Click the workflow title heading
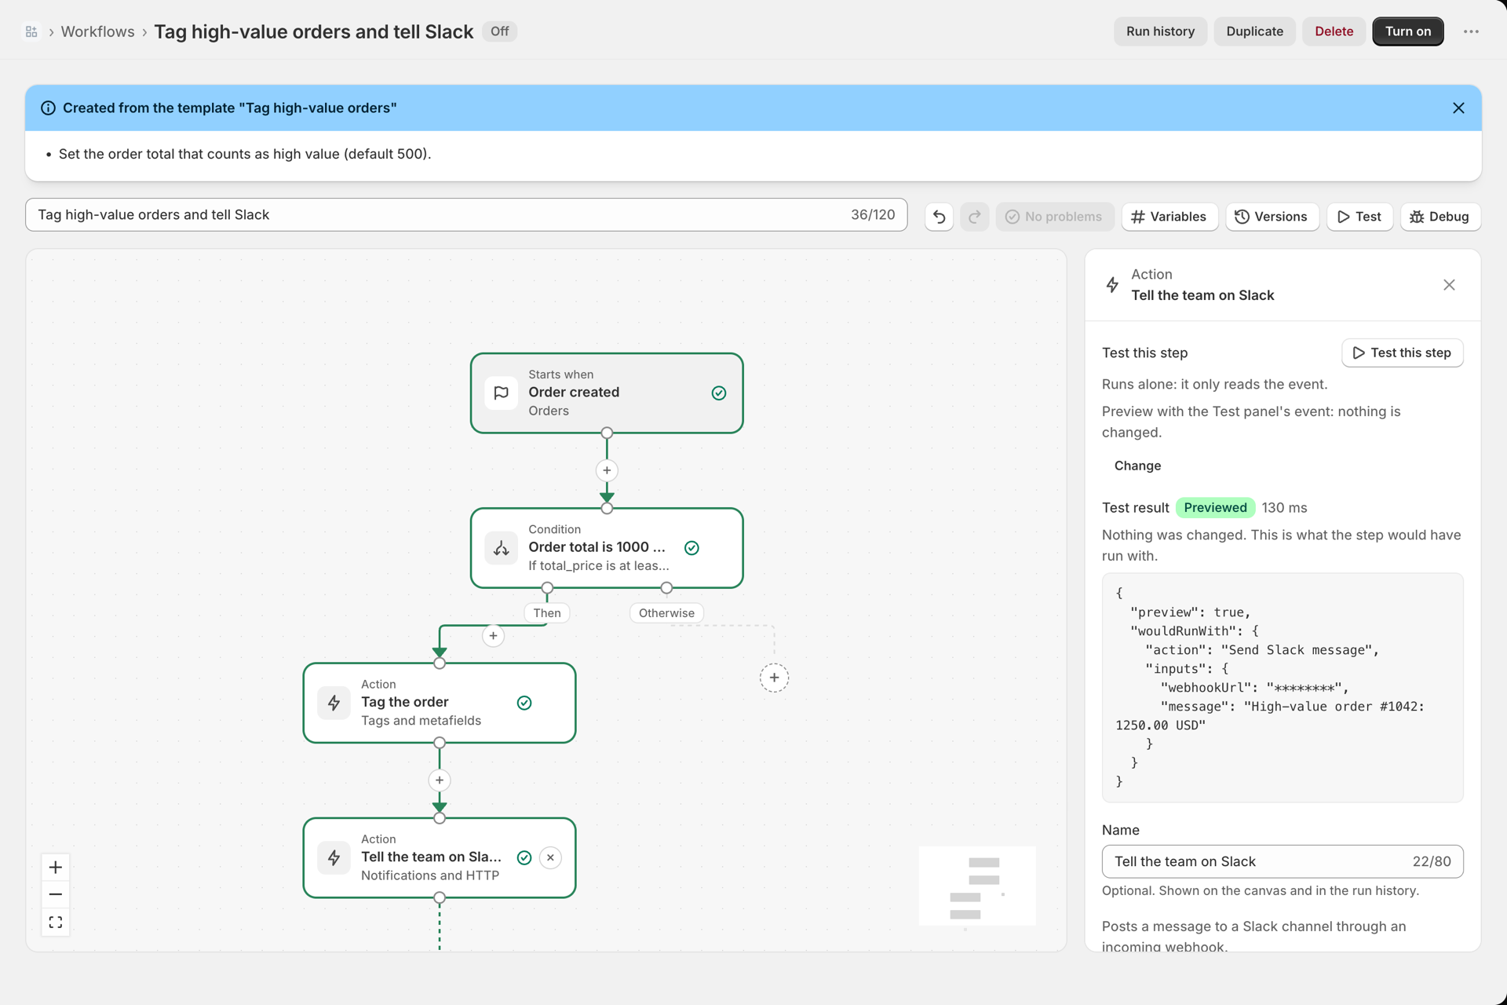The image size is (1507, 1005). [313, 31]
